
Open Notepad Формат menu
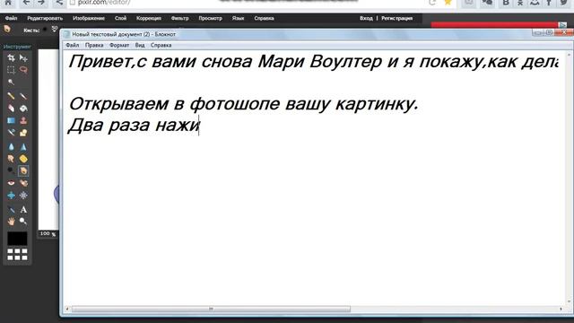click(119, 46)
